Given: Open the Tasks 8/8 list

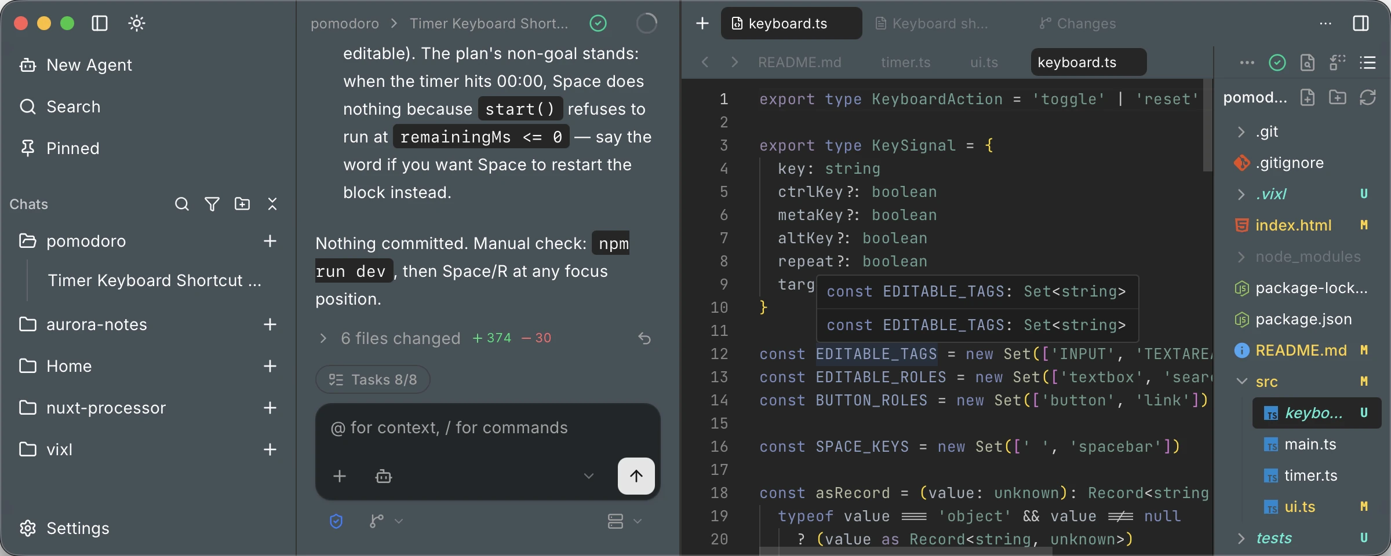Looking at the screenshot, I should tap(373, 380).
